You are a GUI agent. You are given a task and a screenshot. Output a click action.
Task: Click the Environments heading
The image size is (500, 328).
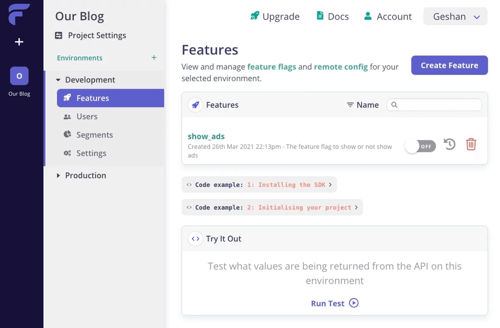[x=80, y=58]
